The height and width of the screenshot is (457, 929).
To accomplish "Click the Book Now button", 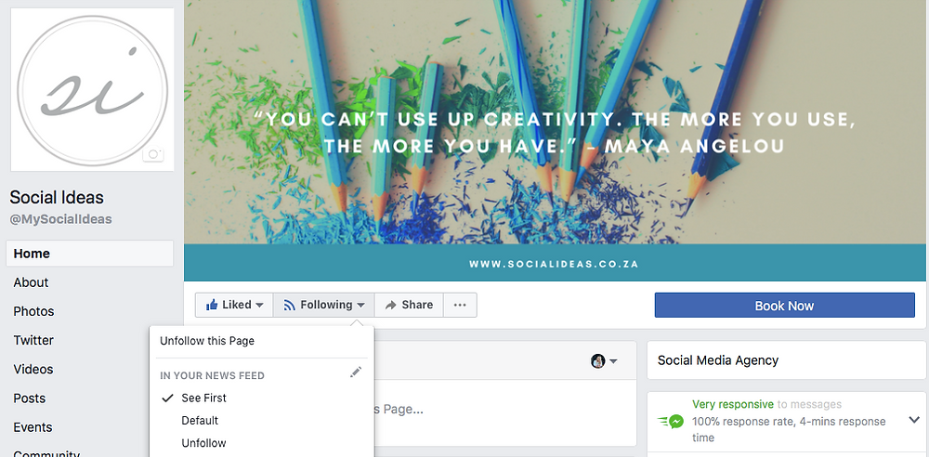I will [784, 306].
